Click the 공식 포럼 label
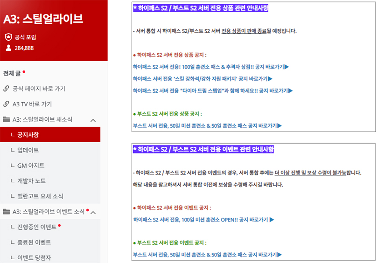 (25, 37)
